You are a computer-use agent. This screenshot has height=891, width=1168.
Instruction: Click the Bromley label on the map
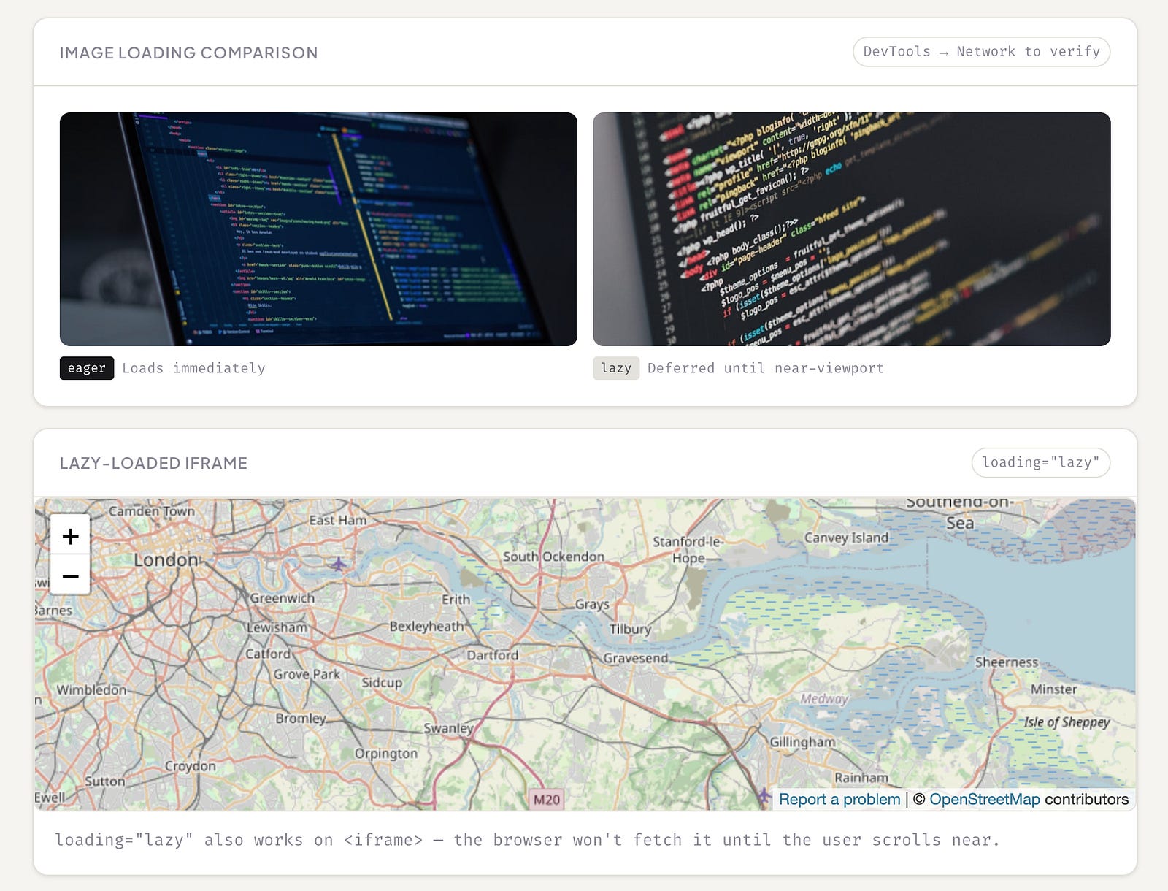[x=301, y=719]
